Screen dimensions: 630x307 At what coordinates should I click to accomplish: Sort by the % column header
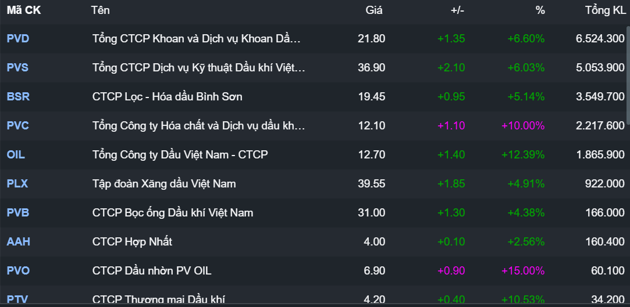[540, 10]
